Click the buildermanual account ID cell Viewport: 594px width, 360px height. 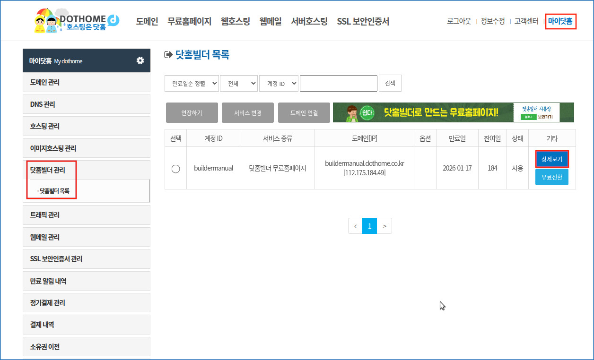click(213, 168)
